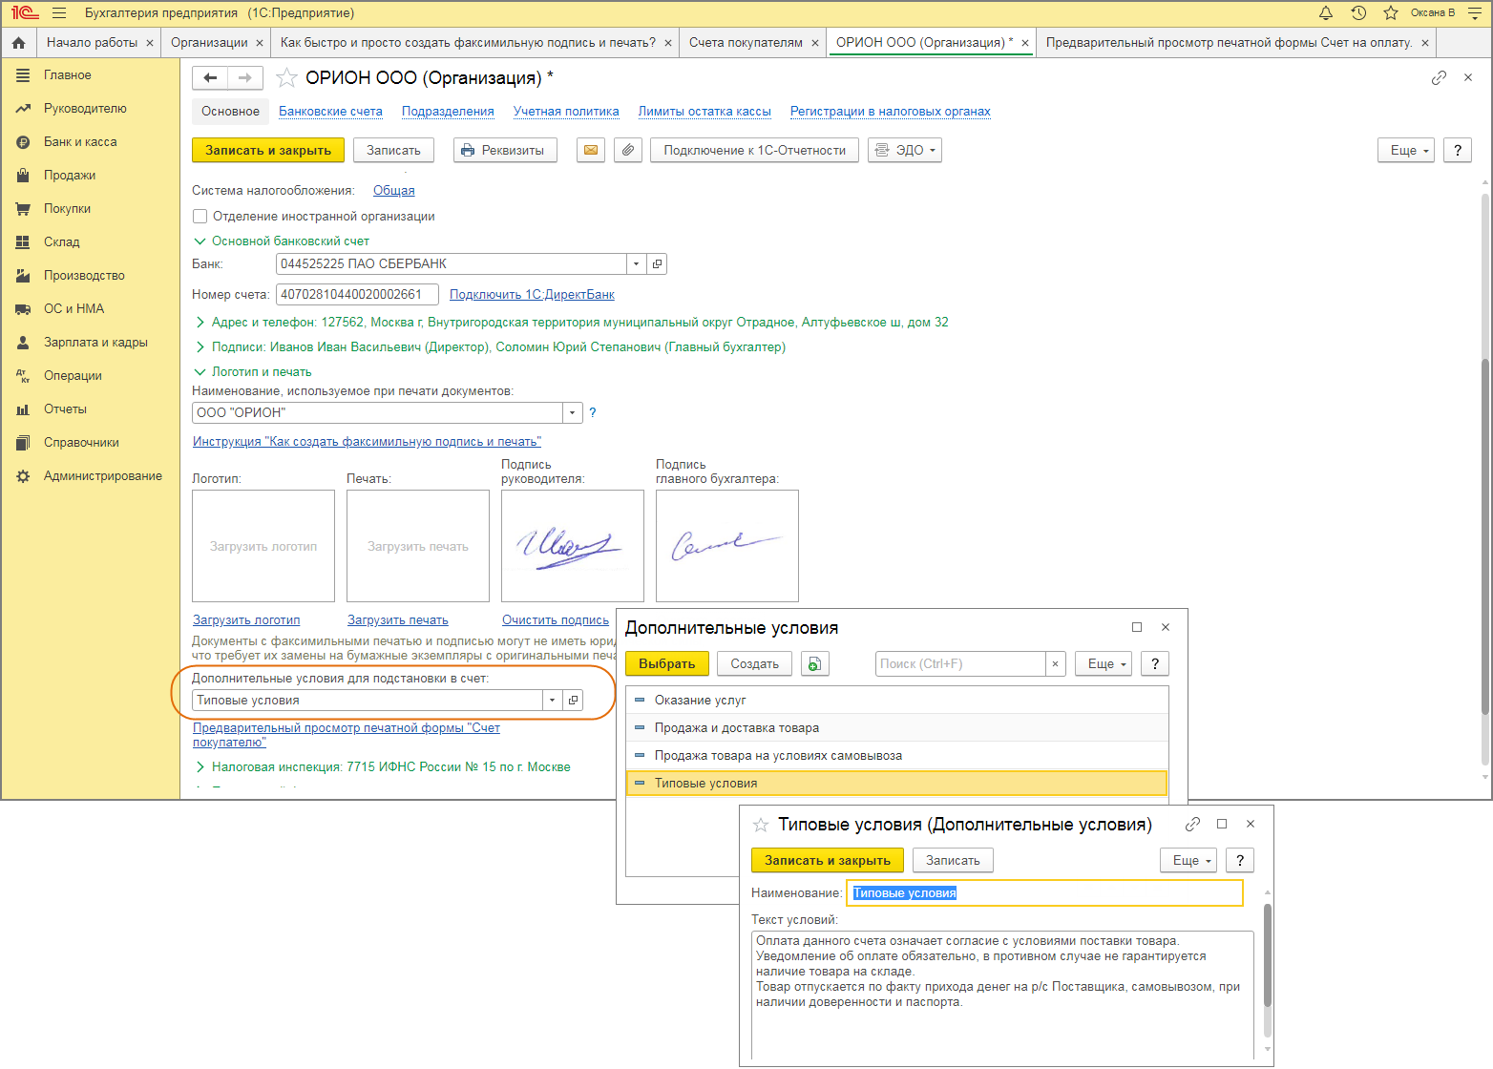Click the Наименование input field
This screenshot has width=1493, height=1069.
click(1045, 893)
